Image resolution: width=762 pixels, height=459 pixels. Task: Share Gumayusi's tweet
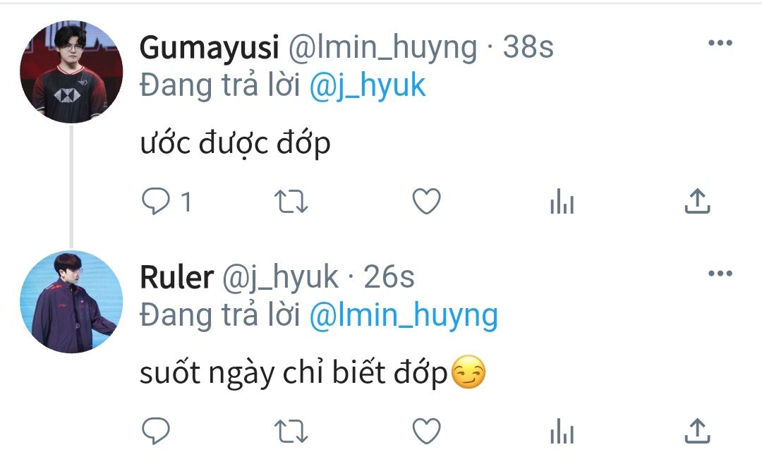coord(697,202)
